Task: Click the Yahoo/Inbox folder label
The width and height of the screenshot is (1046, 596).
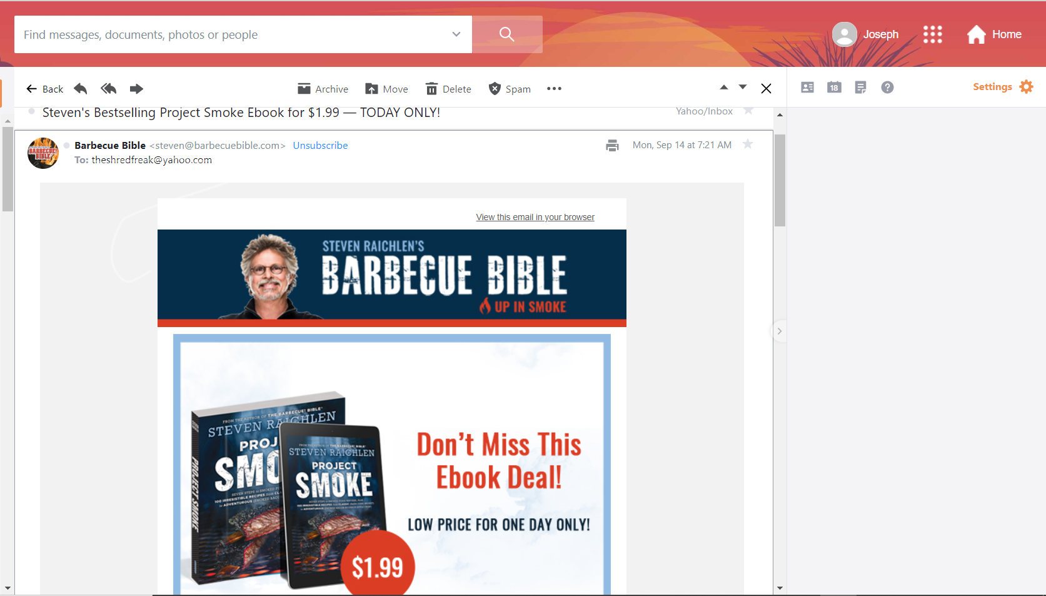Action: pos(704,111)
